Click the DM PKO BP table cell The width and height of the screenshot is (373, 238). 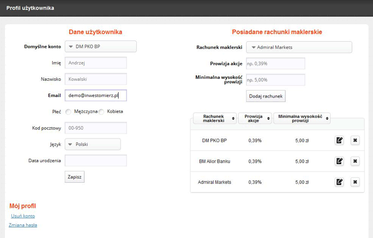(x=214, y=140)
